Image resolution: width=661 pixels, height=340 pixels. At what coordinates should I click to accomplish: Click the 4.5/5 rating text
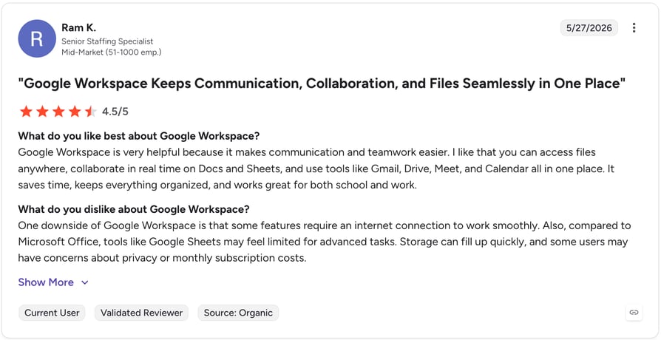pyautogui.click(x=115, y=112)
